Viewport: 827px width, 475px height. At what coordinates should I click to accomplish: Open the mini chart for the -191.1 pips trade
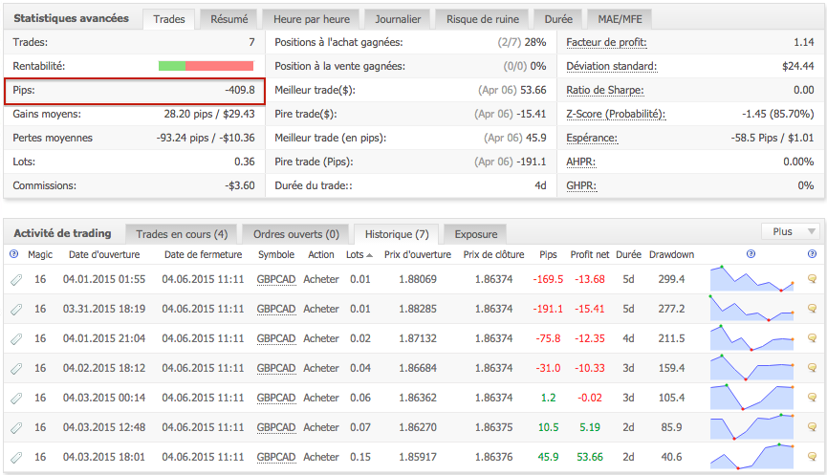pos(751,309)
